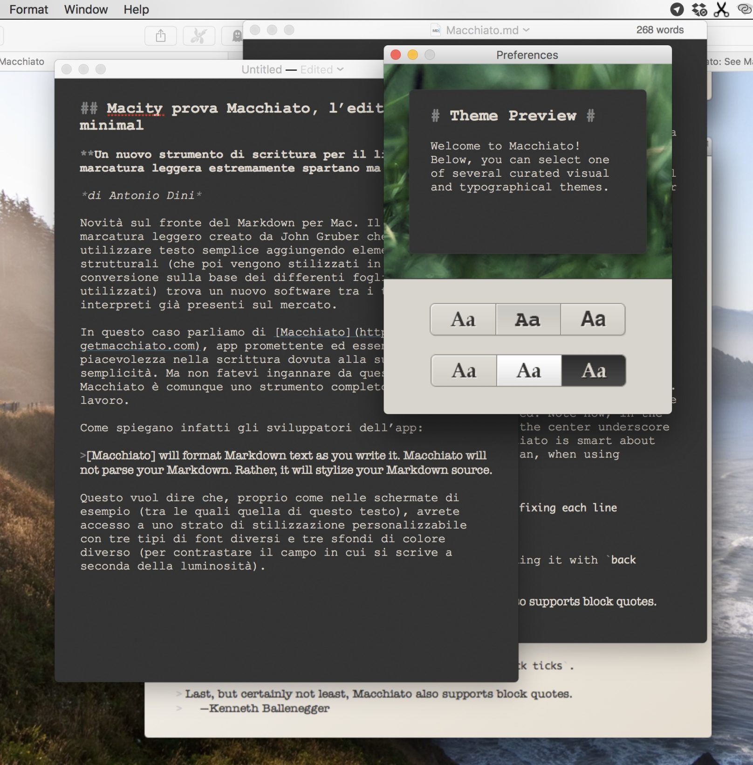Select the first font style in Preferences
Image resolution: width=753 pixels, height=765 pixels.
[x=463, y=320]
